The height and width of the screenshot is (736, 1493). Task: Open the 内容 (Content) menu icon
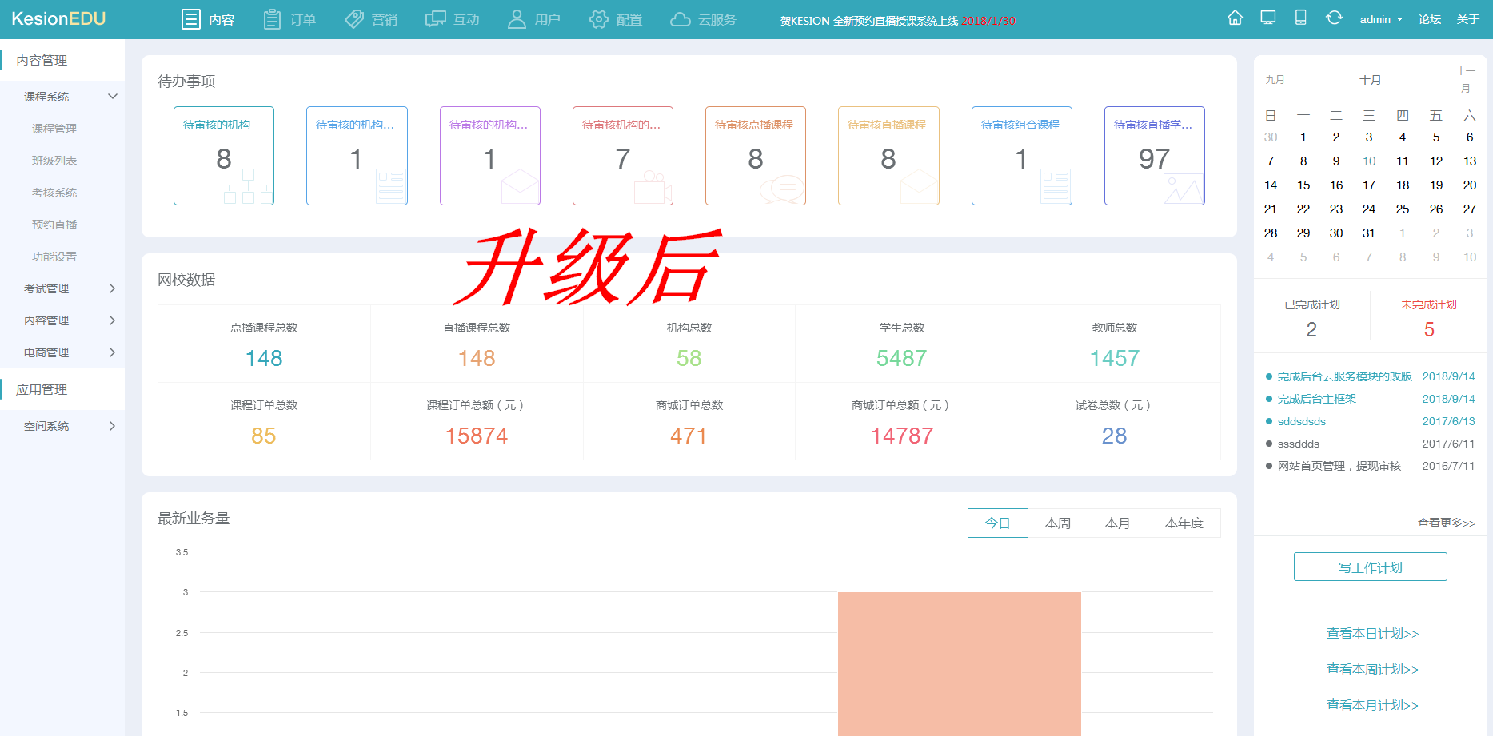pos(190,18)
